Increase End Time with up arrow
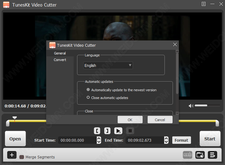225x165 pixels. click(x=166, y=139)
